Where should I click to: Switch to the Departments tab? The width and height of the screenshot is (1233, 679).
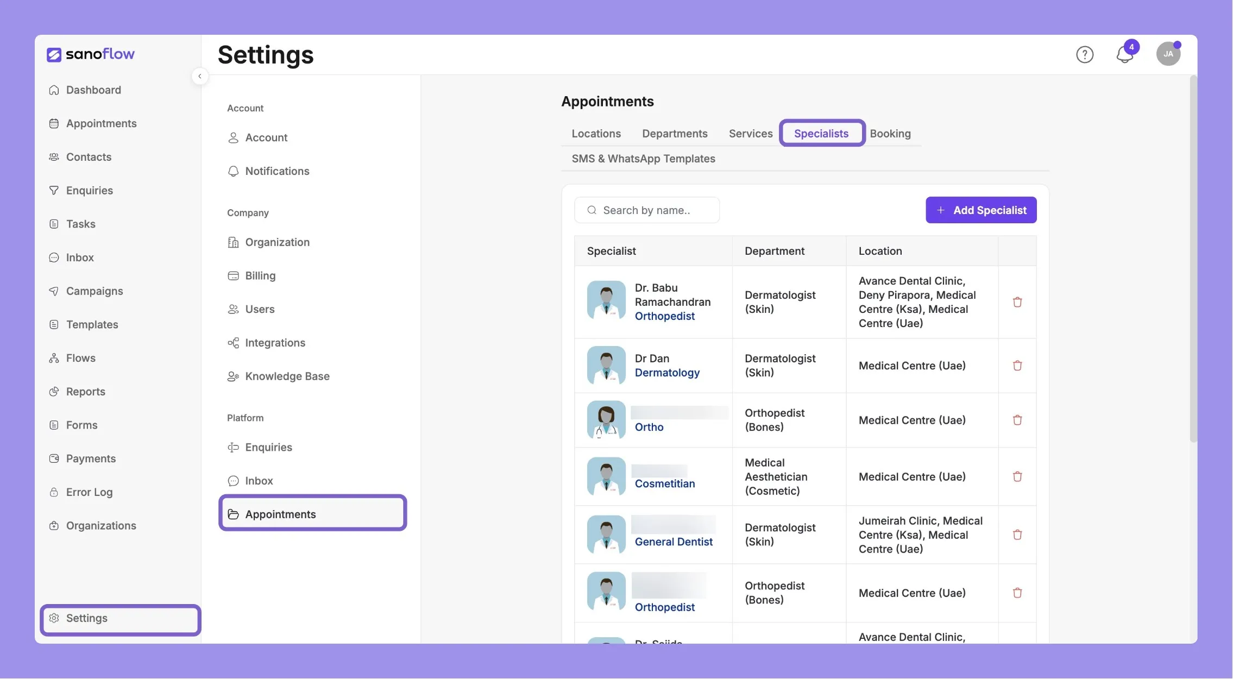(x=675, y=134)
